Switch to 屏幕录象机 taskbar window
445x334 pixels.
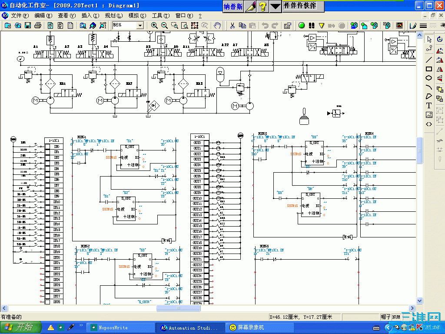[x=260, y=328]
